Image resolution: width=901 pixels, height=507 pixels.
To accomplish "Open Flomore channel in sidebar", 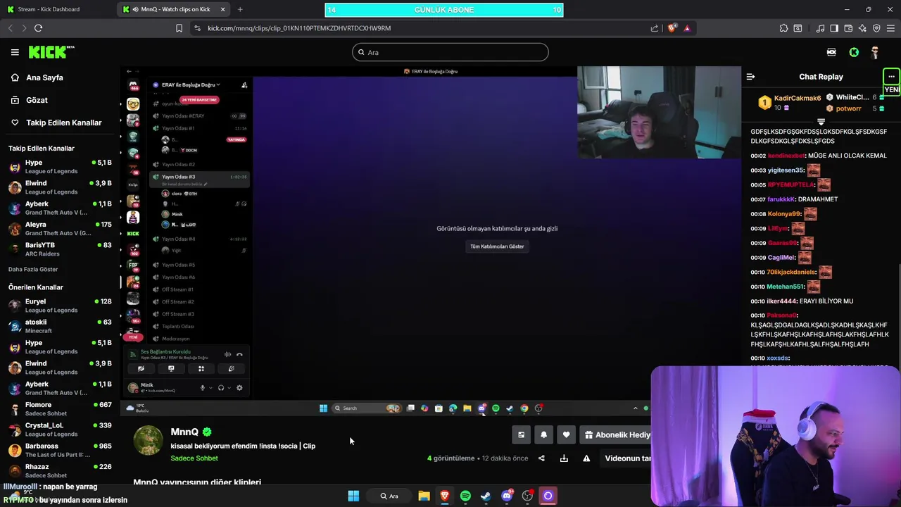I will coord(60,409).
